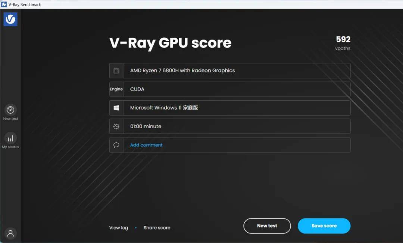Screen dimensions: 403x243
Task: Save the score with the blue button
Action: [324, 226]
